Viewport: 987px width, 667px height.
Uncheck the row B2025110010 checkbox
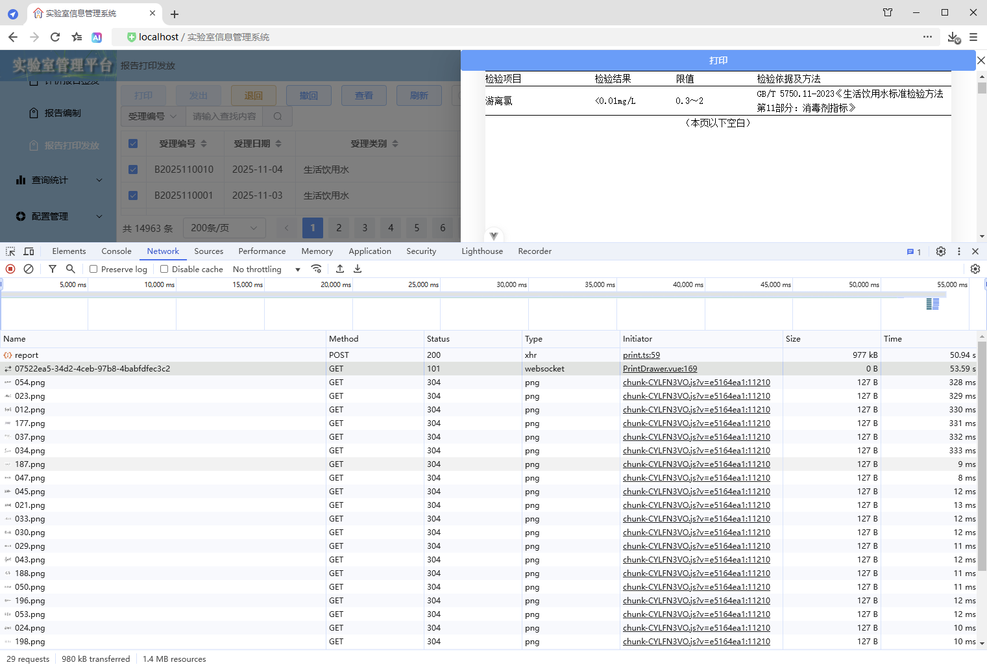click(133, 170)
